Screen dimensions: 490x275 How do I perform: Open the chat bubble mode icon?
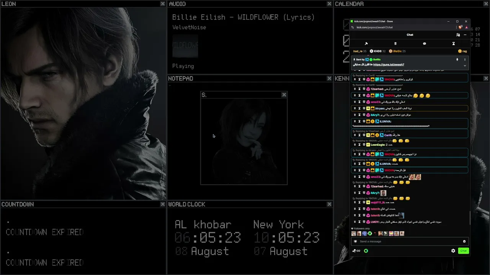pos(424,44)
